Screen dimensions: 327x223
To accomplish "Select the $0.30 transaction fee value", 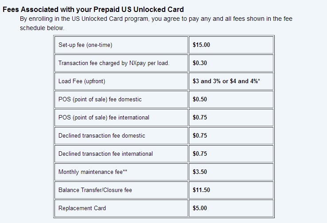I will (200, 63).
